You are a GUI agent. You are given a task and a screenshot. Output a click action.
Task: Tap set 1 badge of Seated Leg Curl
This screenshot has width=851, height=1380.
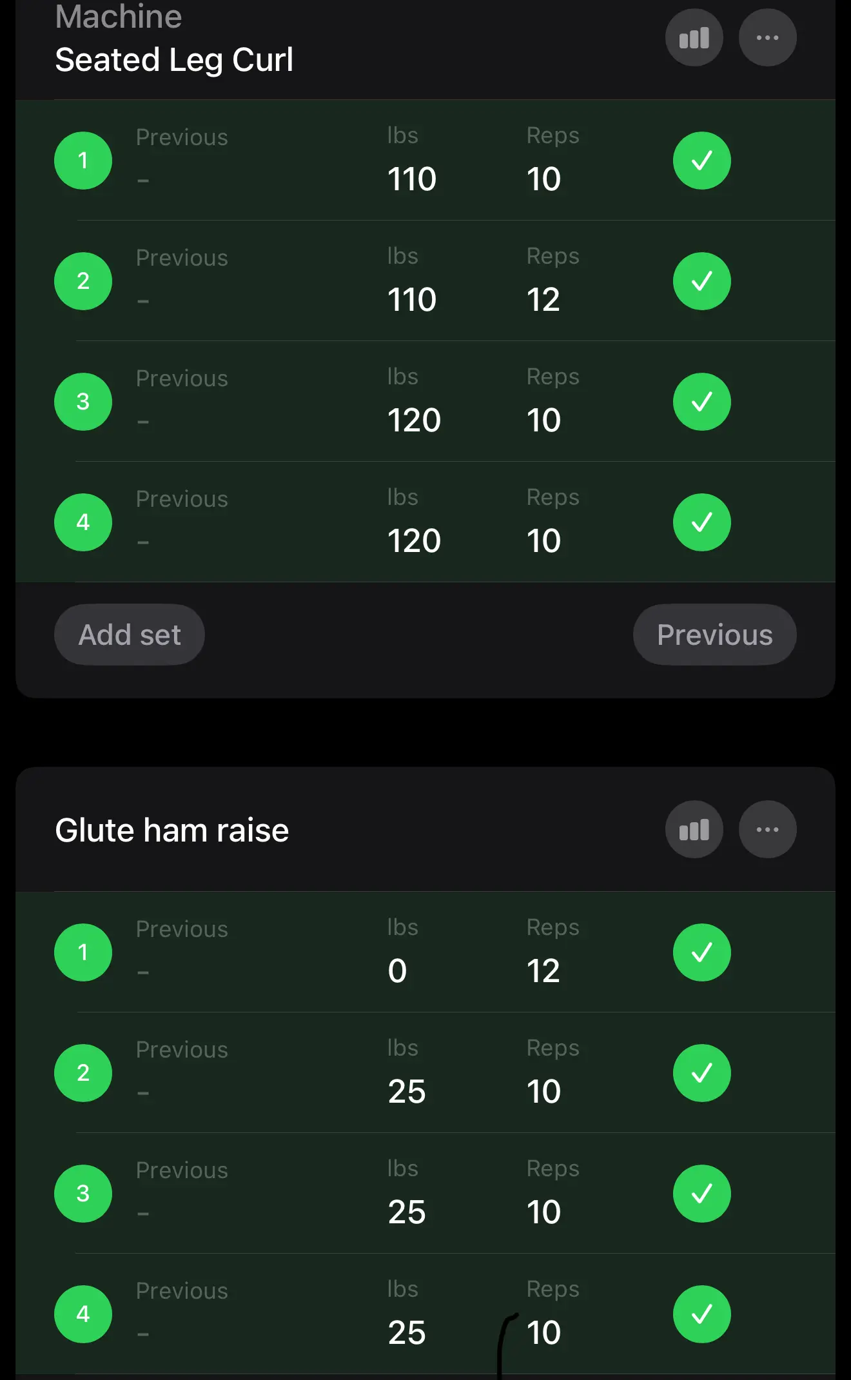pos(83,161)
